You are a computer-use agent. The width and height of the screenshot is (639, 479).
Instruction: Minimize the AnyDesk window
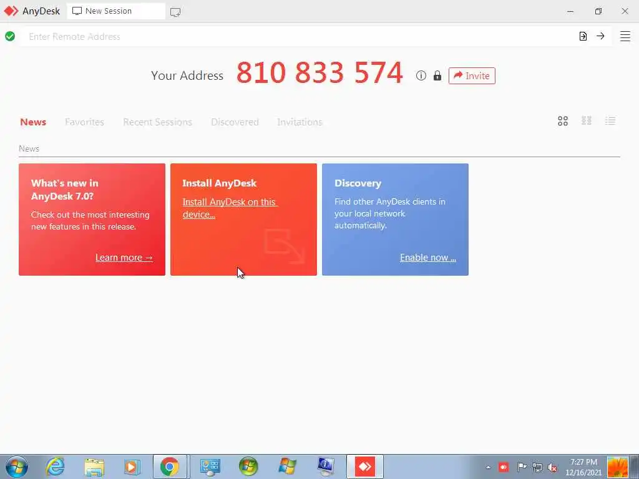point(570,11)
